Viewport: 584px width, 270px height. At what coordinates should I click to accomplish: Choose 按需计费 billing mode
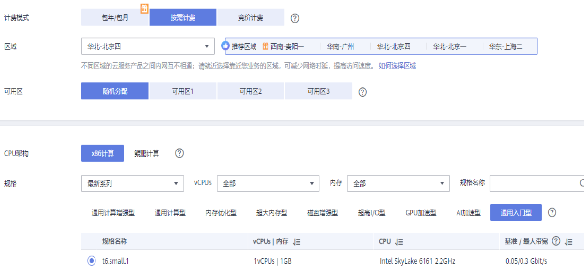coord(183,17)
